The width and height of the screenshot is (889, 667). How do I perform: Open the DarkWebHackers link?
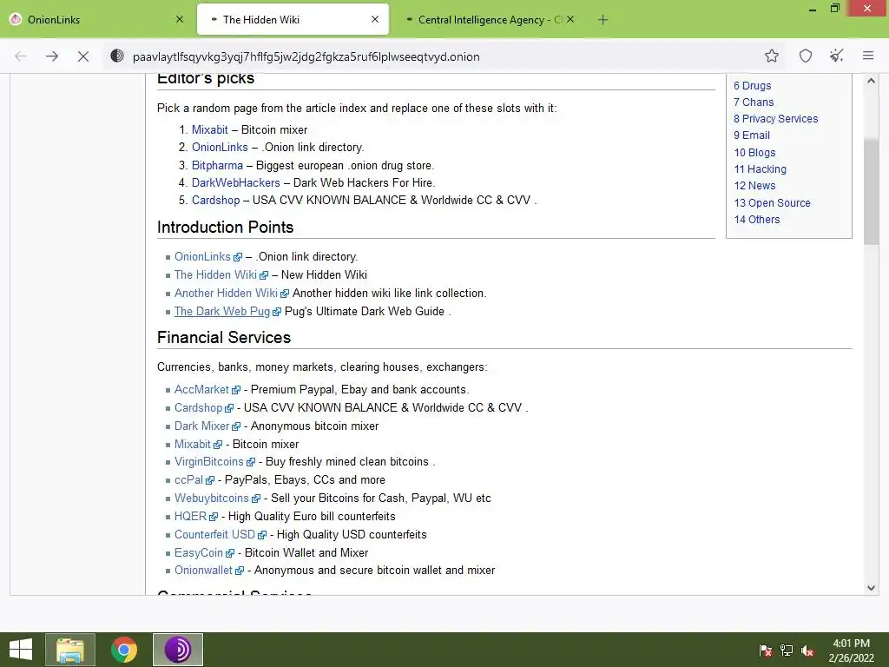pyautogui.click(x=236, y=182)
